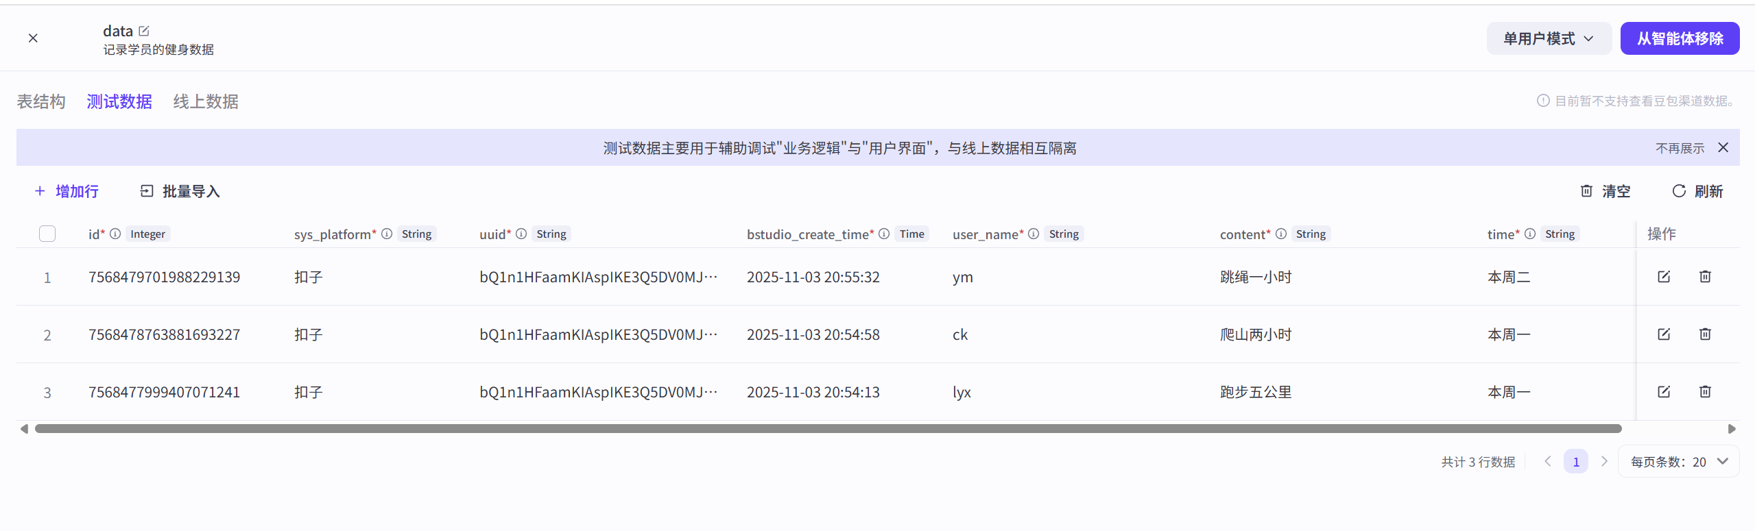Add a new row with 增加行
Screen dimensions: 1755x531
point(67,191)
